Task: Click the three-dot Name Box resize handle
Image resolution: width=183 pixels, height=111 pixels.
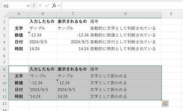Action: [x=34, y=5]
